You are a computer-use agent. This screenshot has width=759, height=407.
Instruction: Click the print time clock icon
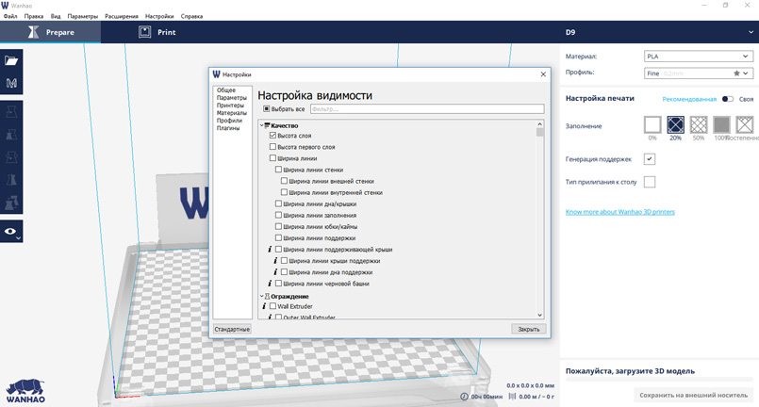(x=464, y=397)
